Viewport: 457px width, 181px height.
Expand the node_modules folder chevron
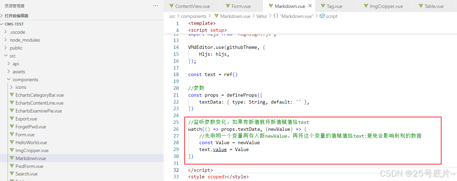click(6, 40)
